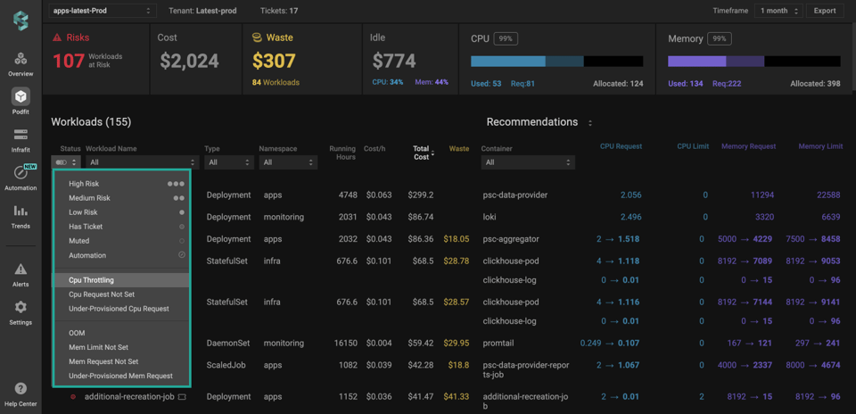Screen dimensions: 856x414
Task: Click the red risk dot beside additional-recreation-job
Action: tap(73, 397)
